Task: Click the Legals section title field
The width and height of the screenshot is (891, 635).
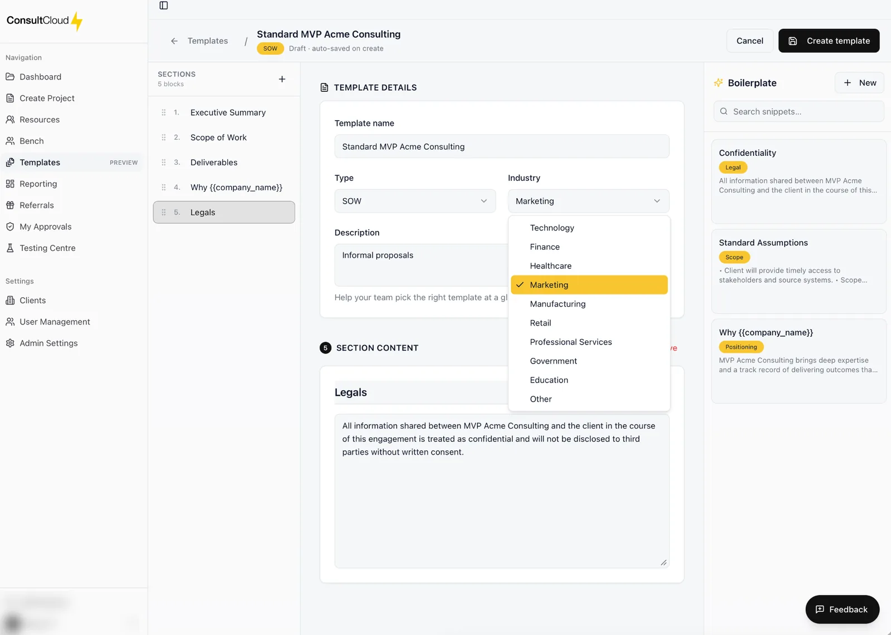Action: coord(421,392)
